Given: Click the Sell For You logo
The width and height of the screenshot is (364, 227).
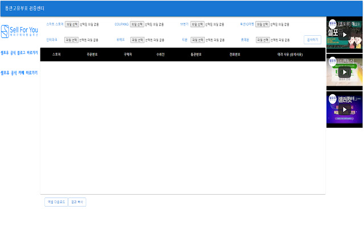Looking at the screenshot, I should click(x=19, y=32).
